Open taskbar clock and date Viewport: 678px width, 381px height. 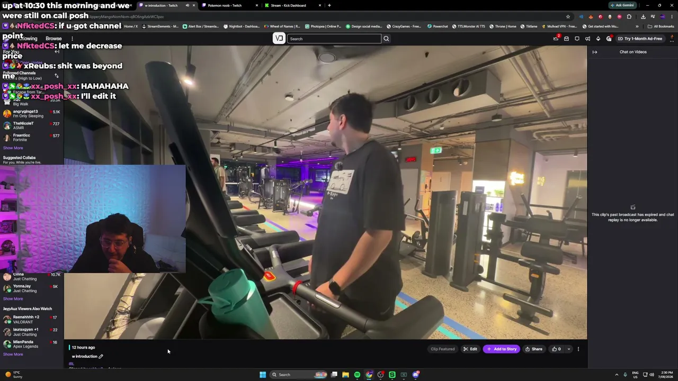[667, 375]
